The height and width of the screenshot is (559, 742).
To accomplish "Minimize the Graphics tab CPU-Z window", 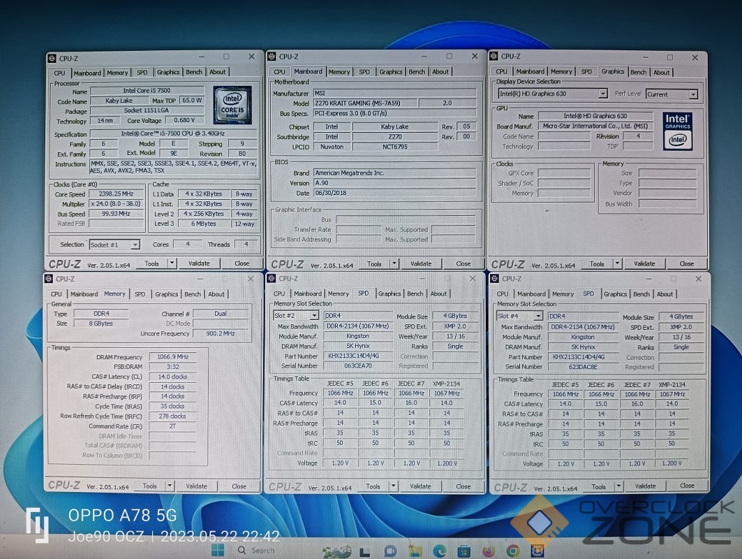I will point(645,57).
